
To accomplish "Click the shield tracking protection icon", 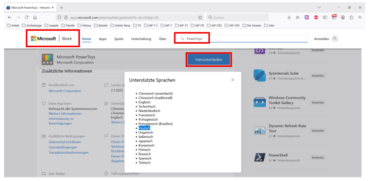I will 59,17.
